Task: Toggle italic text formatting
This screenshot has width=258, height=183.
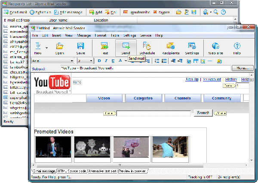Action: coord(105,61)
